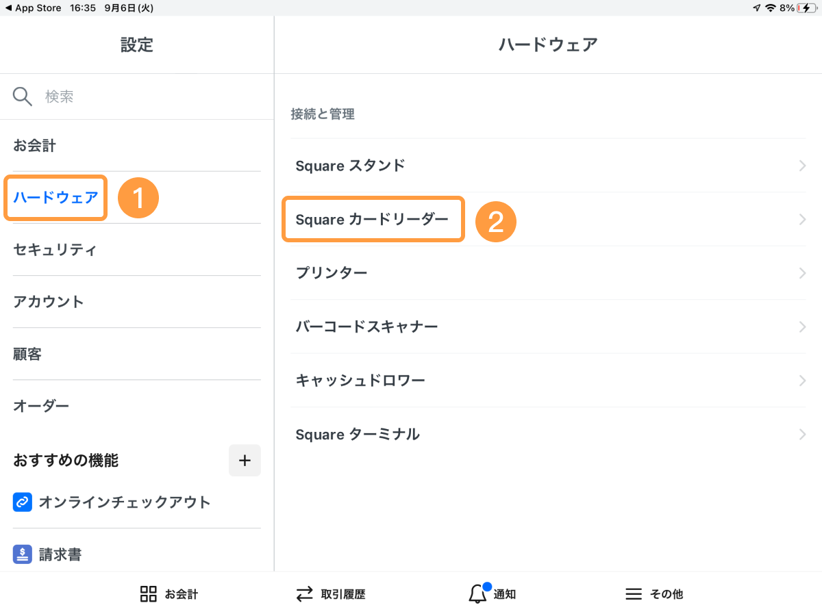Switch to お会計 bottom tab

[169, 594]
